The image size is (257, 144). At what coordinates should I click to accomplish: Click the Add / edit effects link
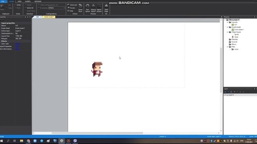click(18, 44)
